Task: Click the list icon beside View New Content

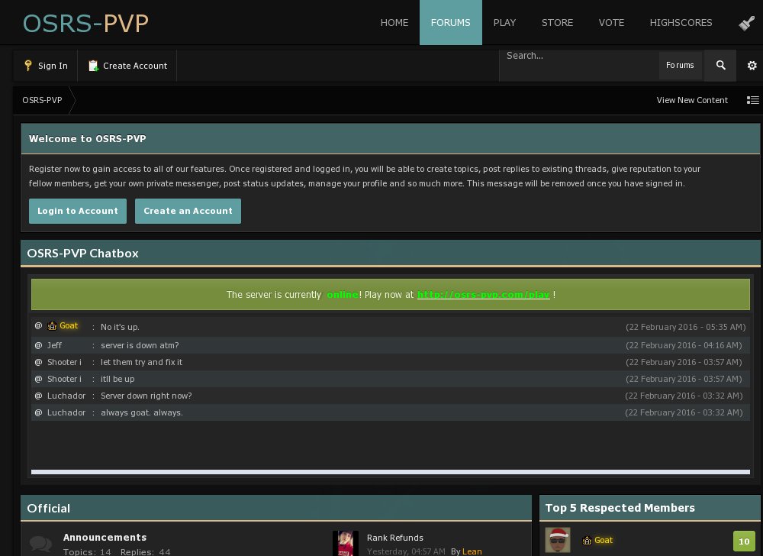Action: (753, 100)
